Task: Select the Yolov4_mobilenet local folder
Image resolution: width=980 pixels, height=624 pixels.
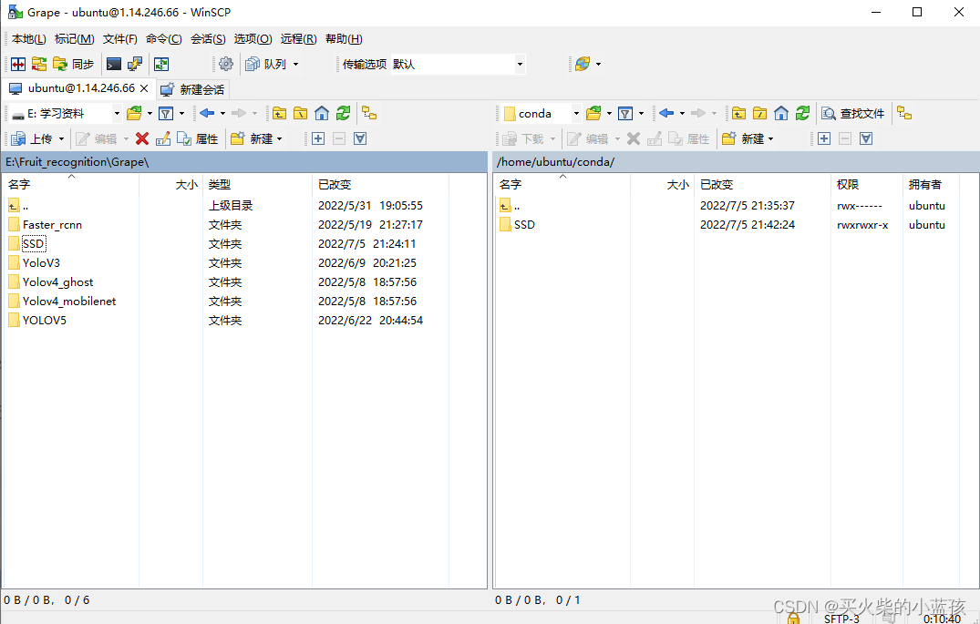Action: click(x=69, y=302)
